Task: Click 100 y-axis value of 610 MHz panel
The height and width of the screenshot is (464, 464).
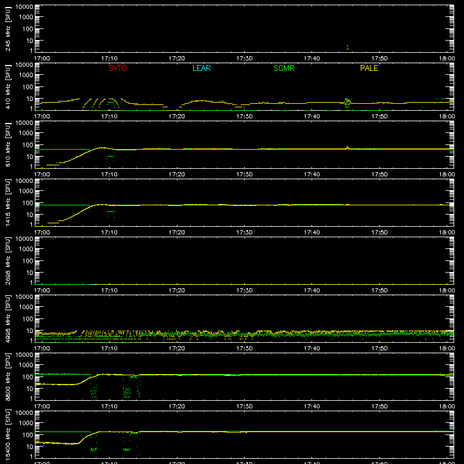Action: (x=28, y=145)
